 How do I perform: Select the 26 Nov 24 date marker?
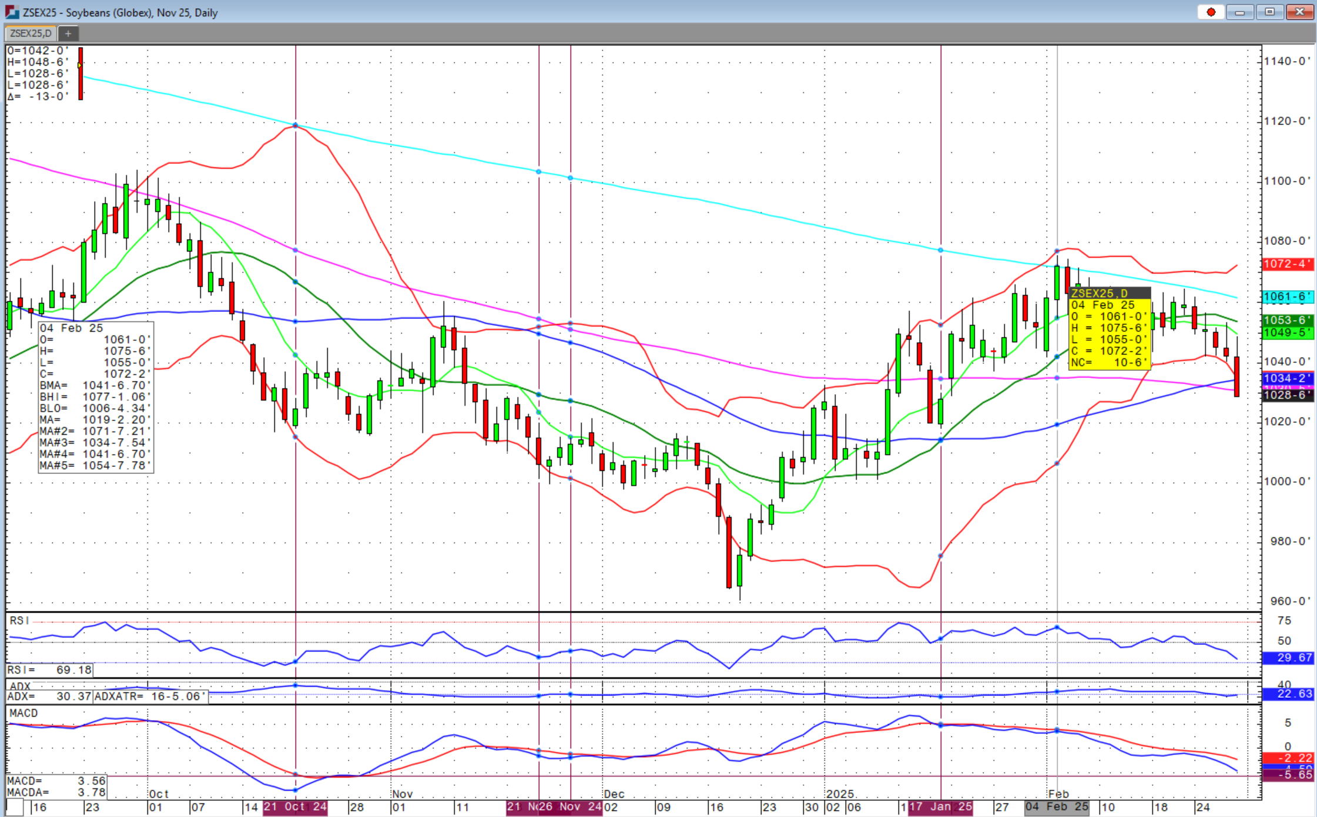point(569,807)
